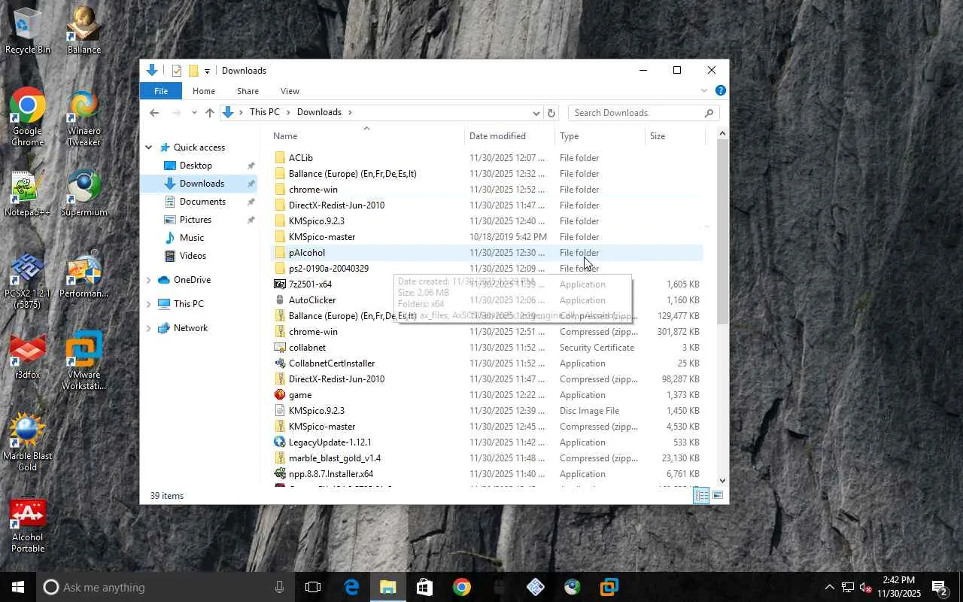Sort files by the Type column header
The image size is (963, 602).
600,136
